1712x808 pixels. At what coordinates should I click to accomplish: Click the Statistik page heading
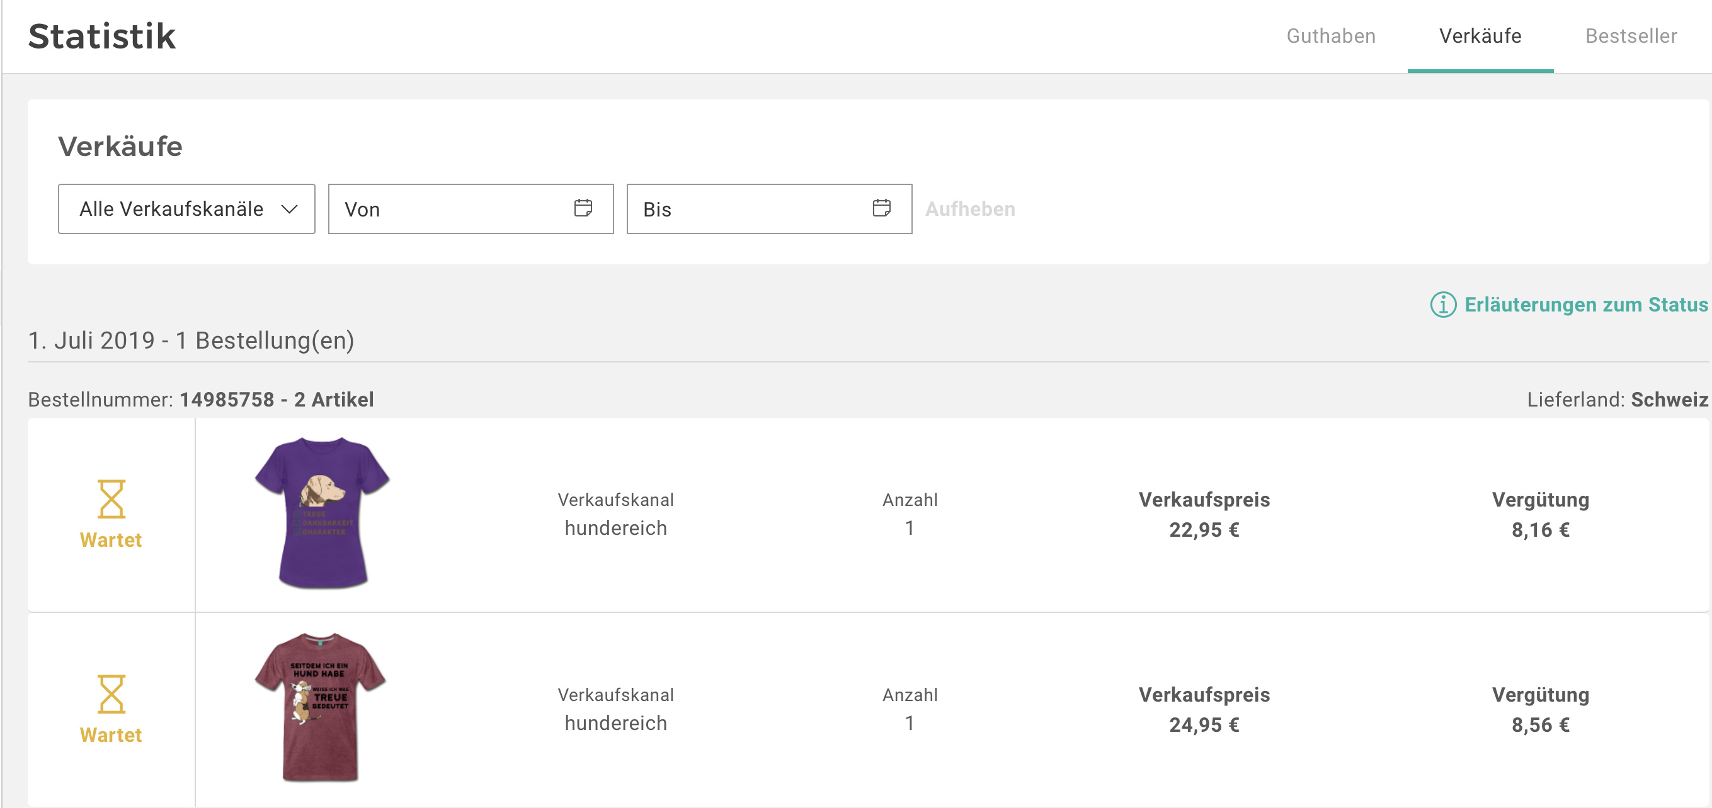[102, 36]
